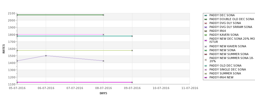This screenshot has height=112, width=255.
Task: Click the 07-07-2016 x-axis date label
Action: point(75,88)
